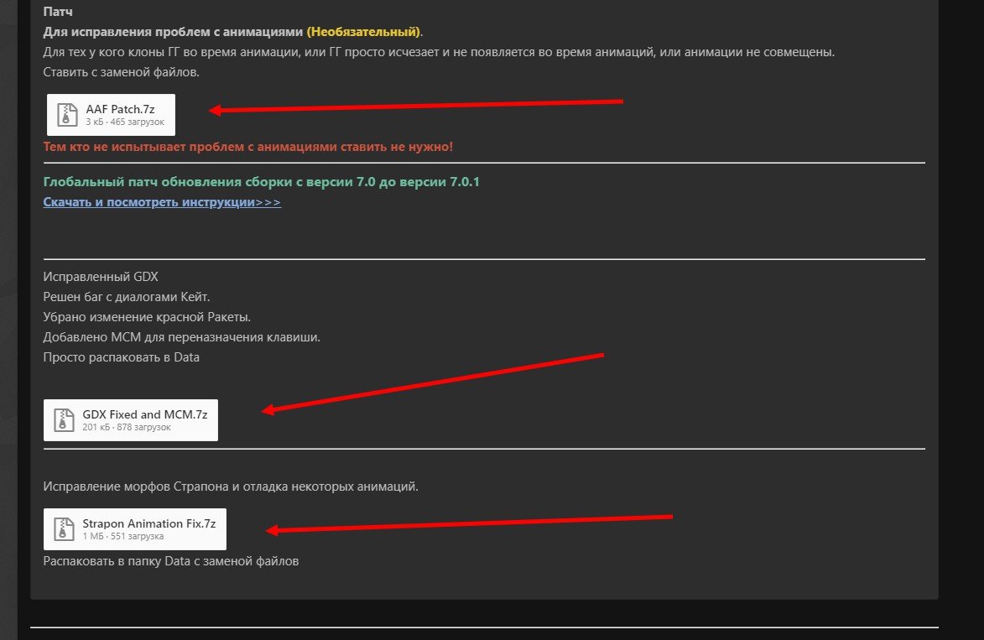This screenshot has width=984, height=640.
Task: Click the "3 кБ · 465 загрузок" file info
Action: [x=125, y=122]
